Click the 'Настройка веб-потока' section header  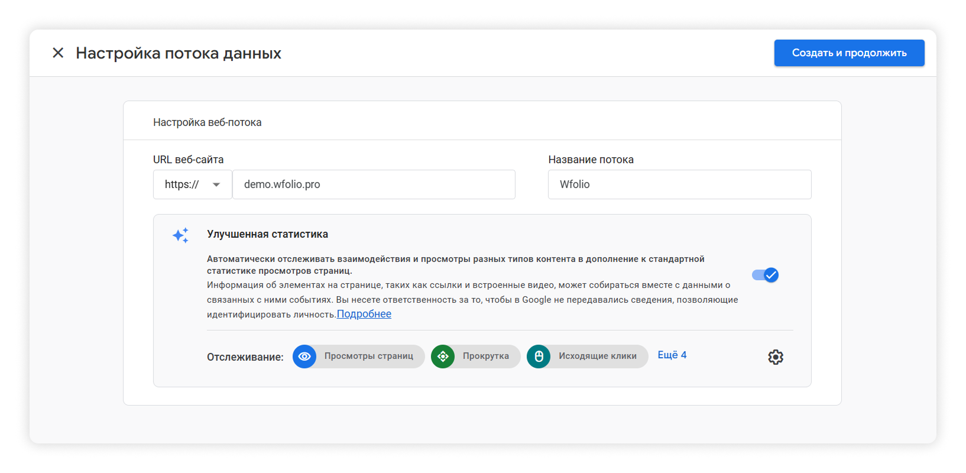point(207,122)
